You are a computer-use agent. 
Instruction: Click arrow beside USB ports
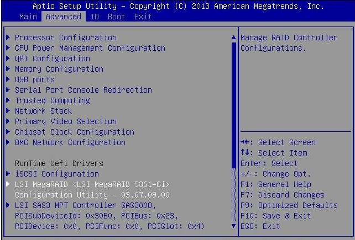(8, 79)
